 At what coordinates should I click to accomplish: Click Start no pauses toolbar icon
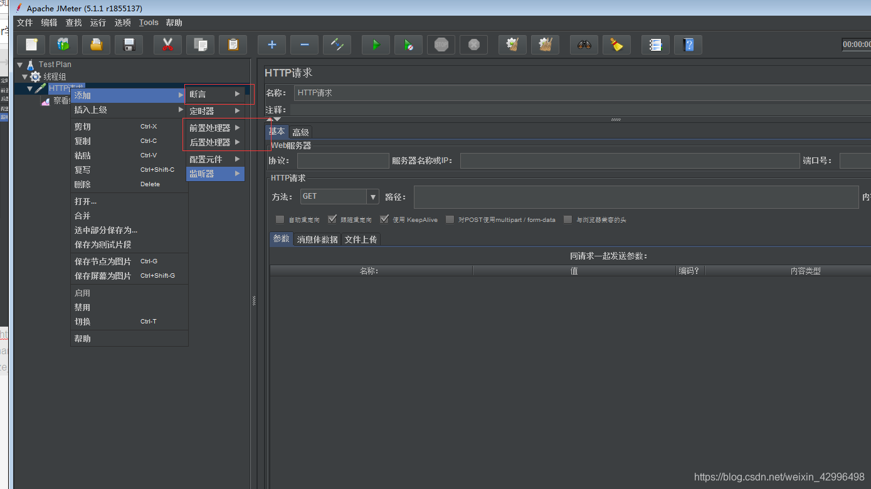point(409,45)
